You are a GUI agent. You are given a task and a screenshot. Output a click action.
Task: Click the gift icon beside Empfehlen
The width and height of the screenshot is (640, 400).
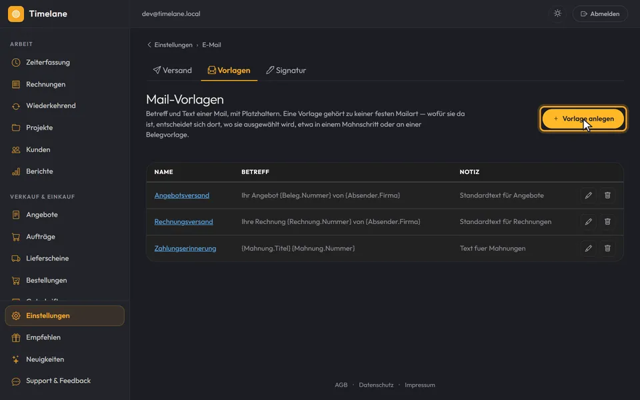pyautogui.click(x=16, y=337)
